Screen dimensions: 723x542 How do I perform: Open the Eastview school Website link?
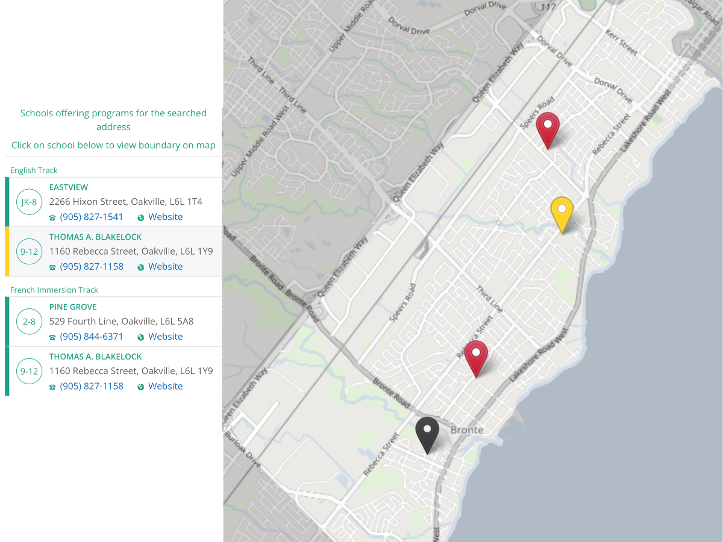165,217
